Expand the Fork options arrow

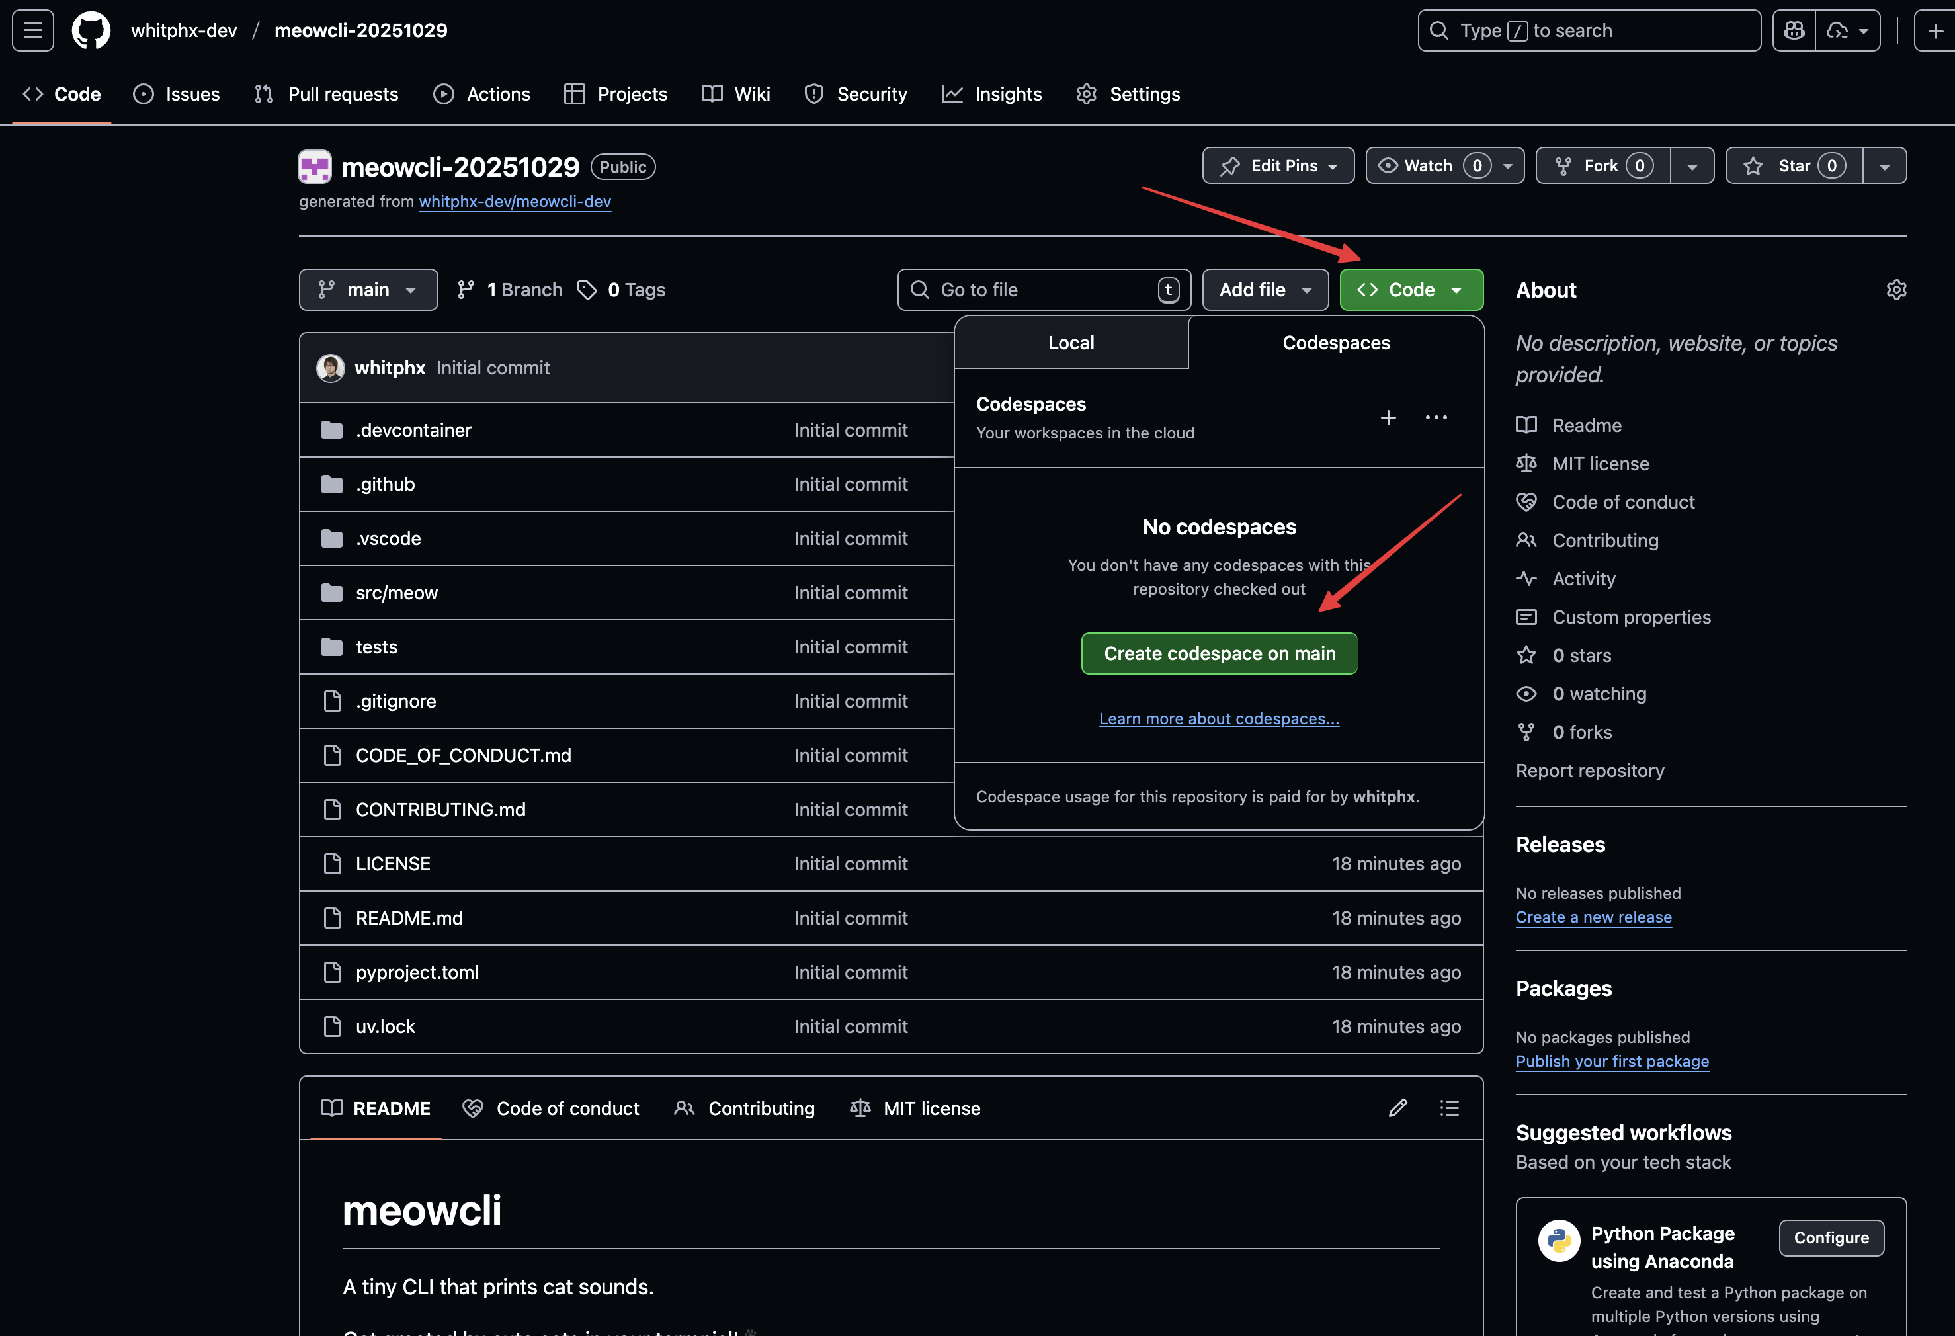click(1692, 166)
